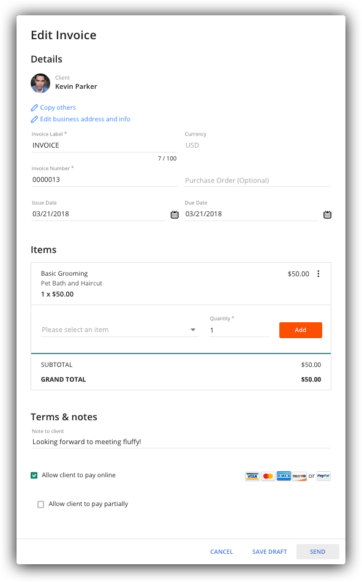Screen dimensions: 362x582
Task: Click the Mastercard payment icon
Action: click(x=268, y=476)
